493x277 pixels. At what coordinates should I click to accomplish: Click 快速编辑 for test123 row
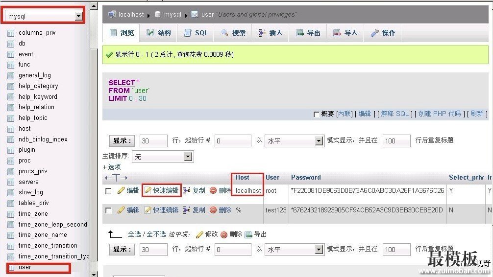162,210
